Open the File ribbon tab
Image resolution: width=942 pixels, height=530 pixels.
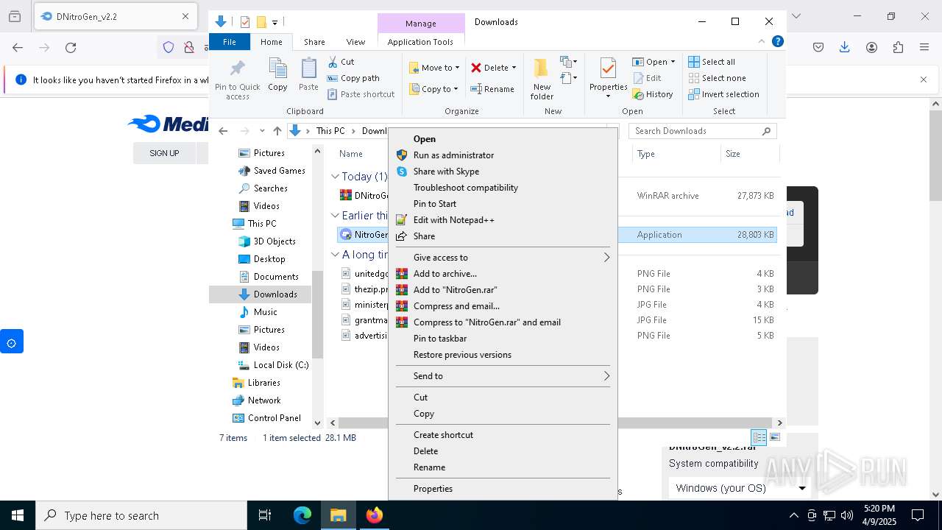230,42
